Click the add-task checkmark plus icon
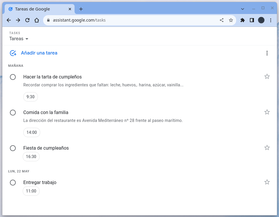Viewport: 279px width, 217px height. click(x=13, y=53)
